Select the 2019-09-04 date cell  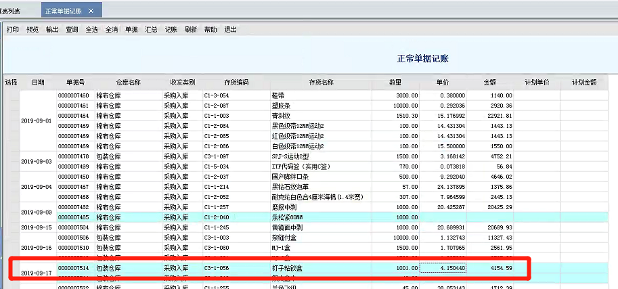tap(37, 187)
